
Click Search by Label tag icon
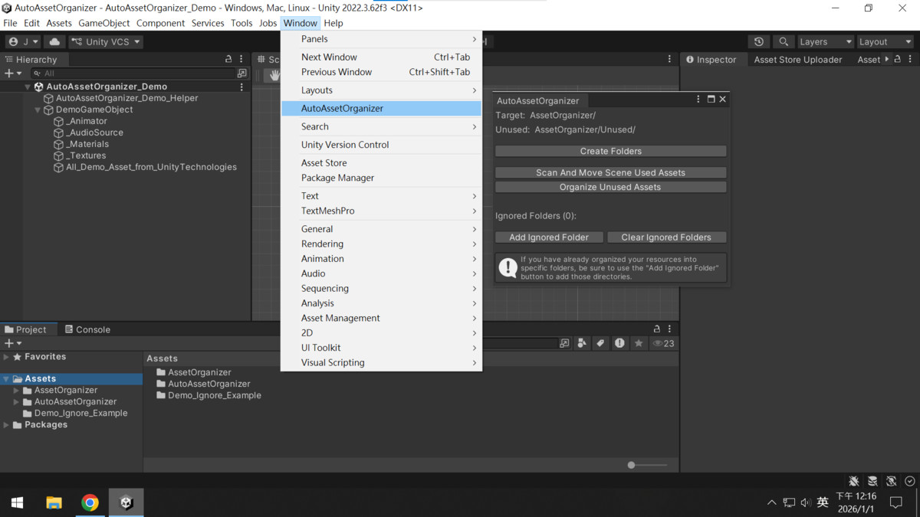click(600, 344)
